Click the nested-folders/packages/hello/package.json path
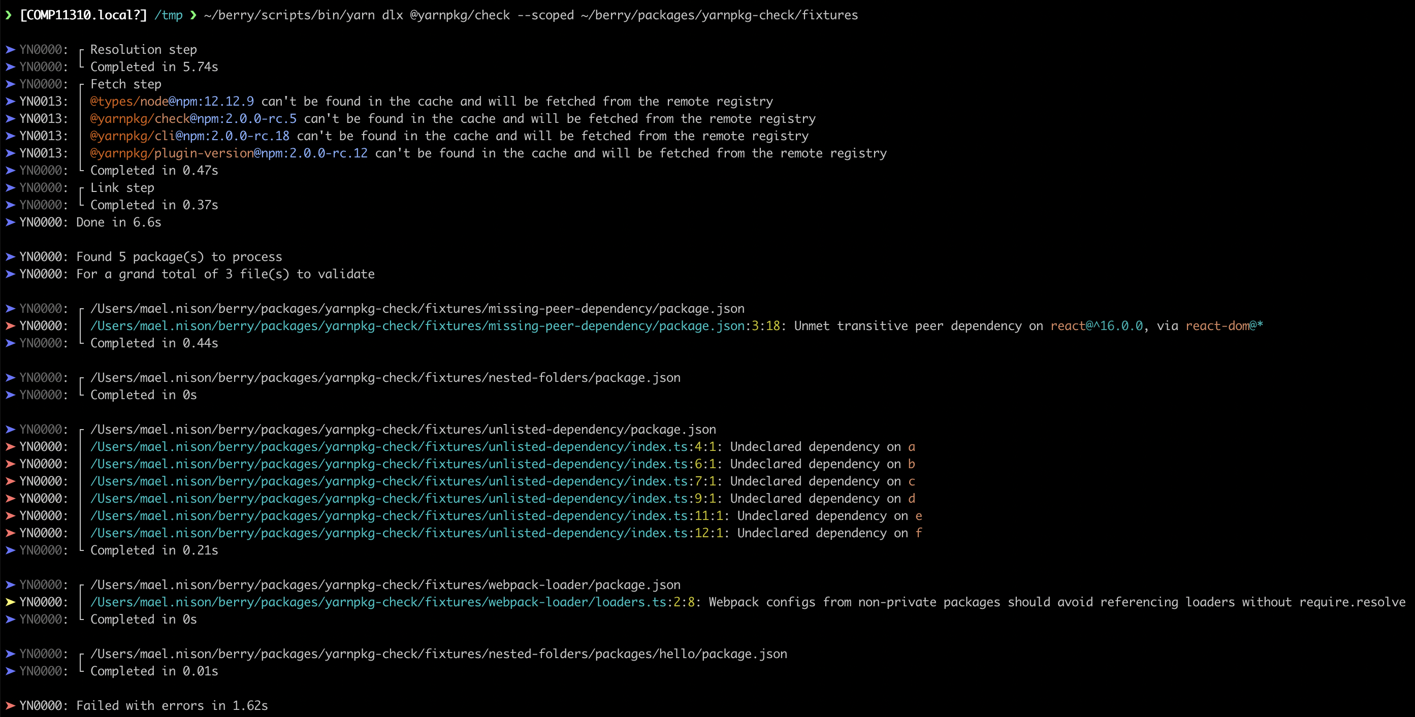Viewport: 1415px width, 717px height. click(x=438, y=654)
